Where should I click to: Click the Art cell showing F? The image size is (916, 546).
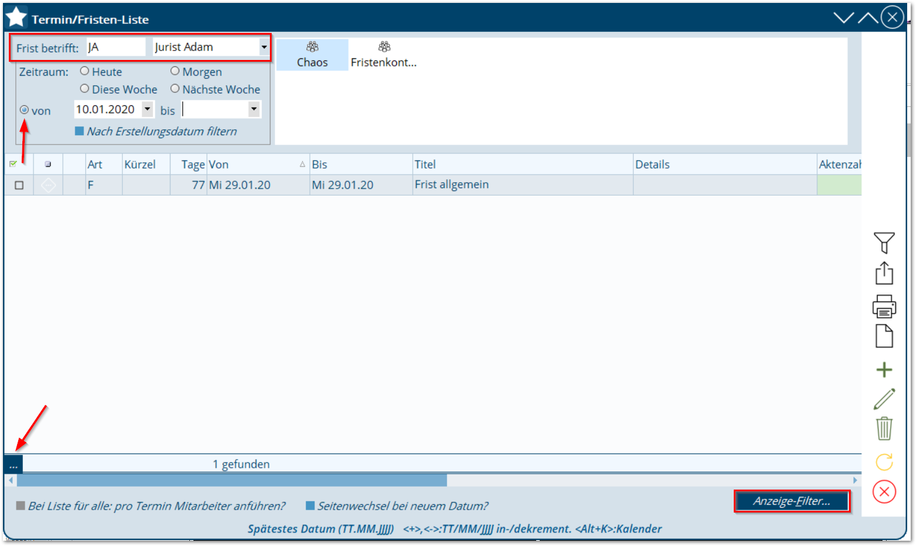[x=104, y=185]
